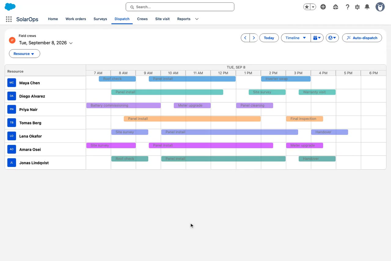Click the Field crews orange icon
The height and width of the screenshot is (261, 391).
(x=12, y=40)
